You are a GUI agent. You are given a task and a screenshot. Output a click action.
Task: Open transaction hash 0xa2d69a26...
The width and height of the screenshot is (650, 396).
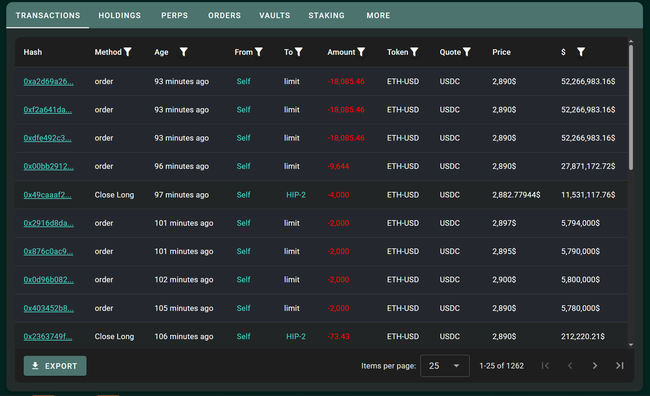coord(49,81)
